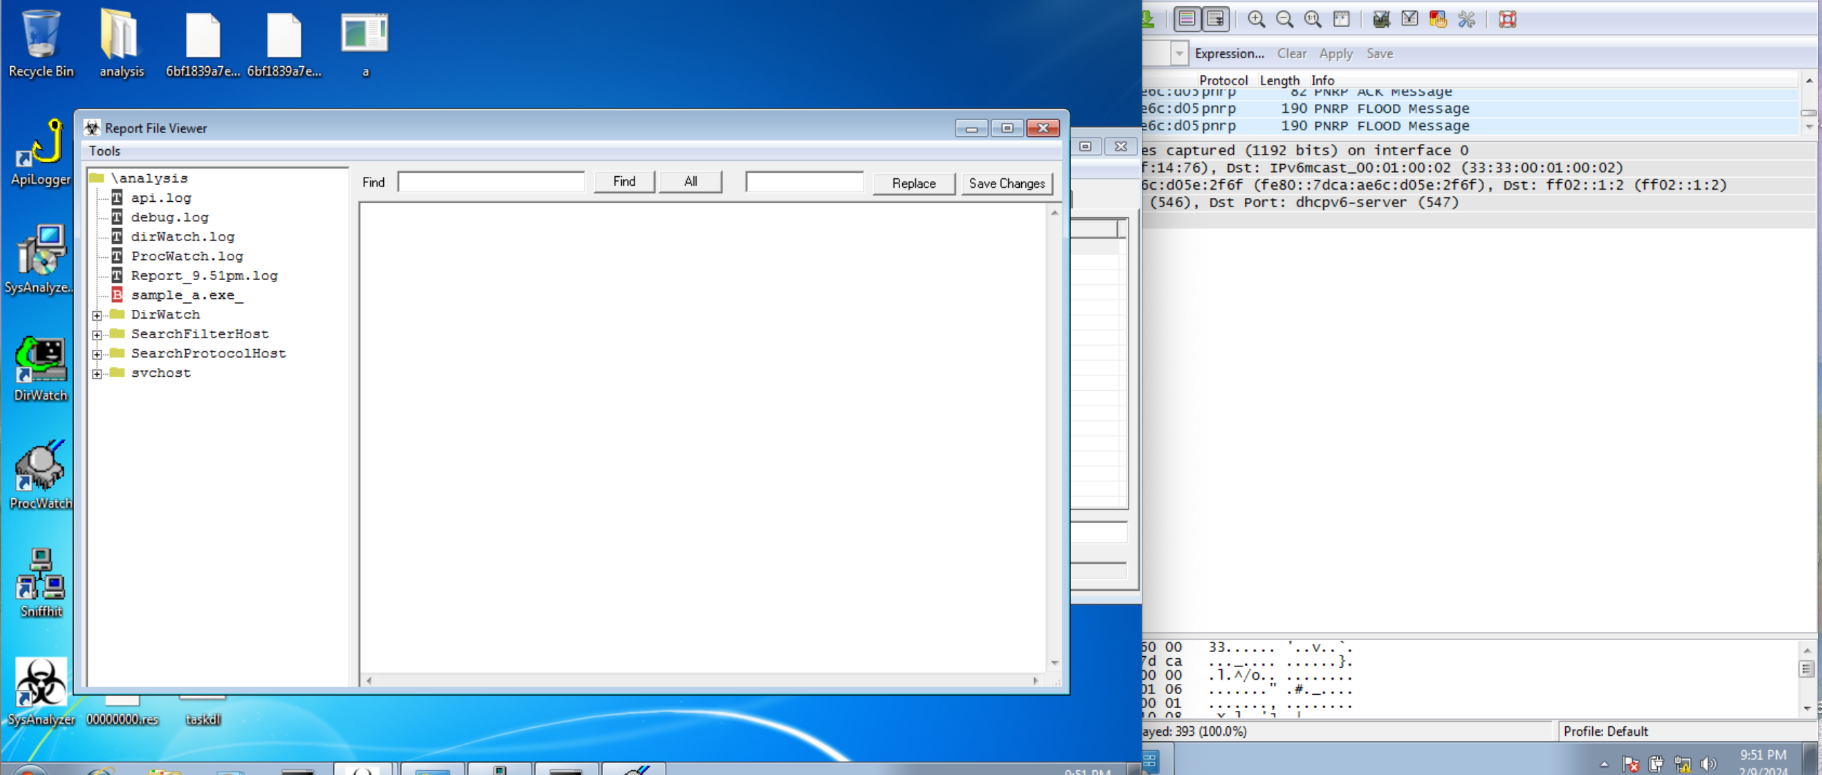Reset Wireshark text to normal size (1:1)
Viewport: 1822px width, 775px height.
point(1312,19)
